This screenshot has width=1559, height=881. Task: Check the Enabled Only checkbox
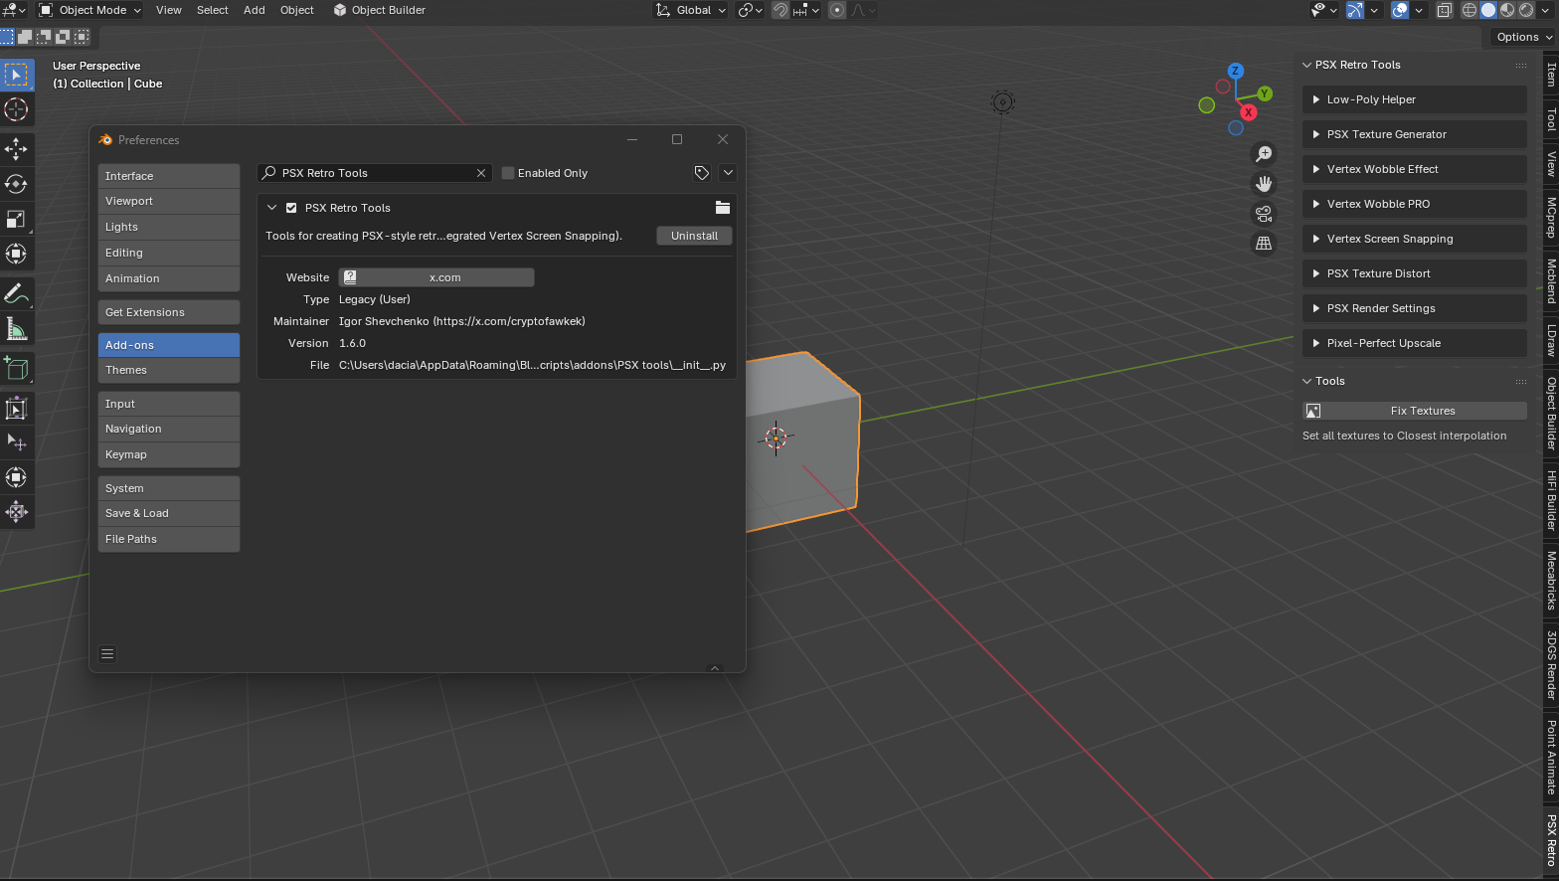tap(508, 173)
